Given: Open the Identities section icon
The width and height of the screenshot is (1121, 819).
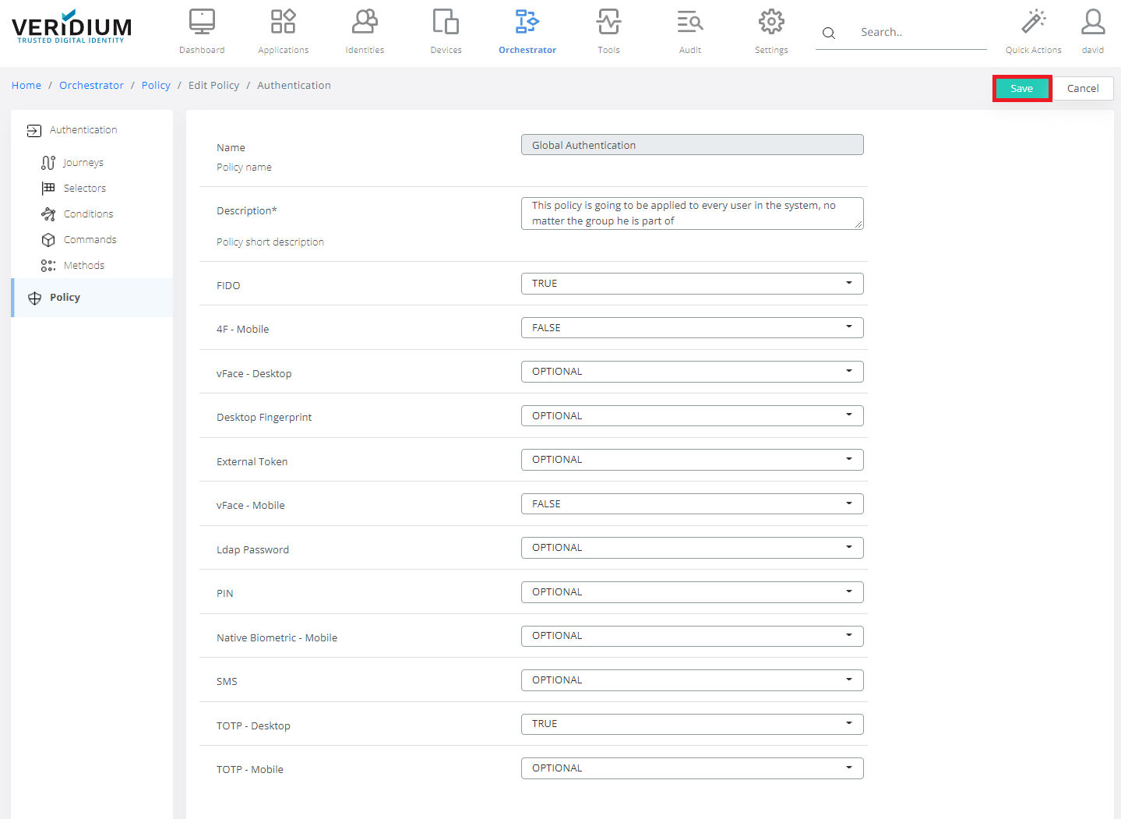Looking at the screenshot, I should point(365,22).
